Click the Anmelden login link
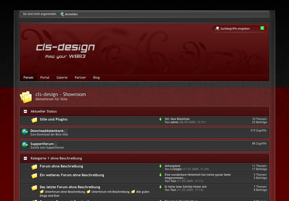Screen dimensions: 289x201 [71, 14]
